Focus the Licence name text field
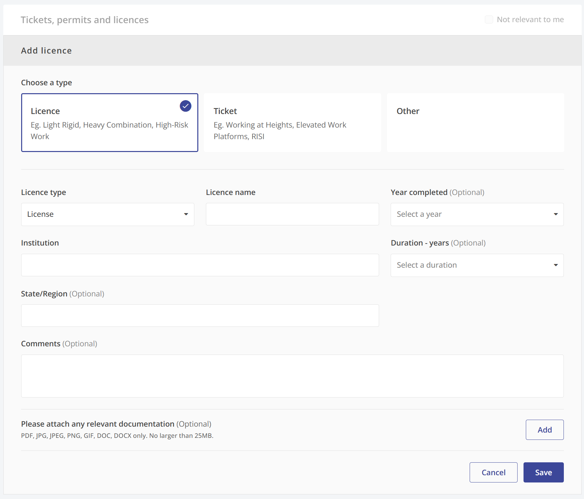The image size is (584, 499). coord(292,214)
